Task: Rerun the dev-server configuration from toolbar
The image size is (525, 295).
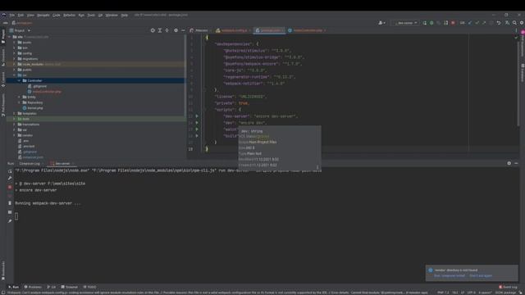Action: (425, 23)
